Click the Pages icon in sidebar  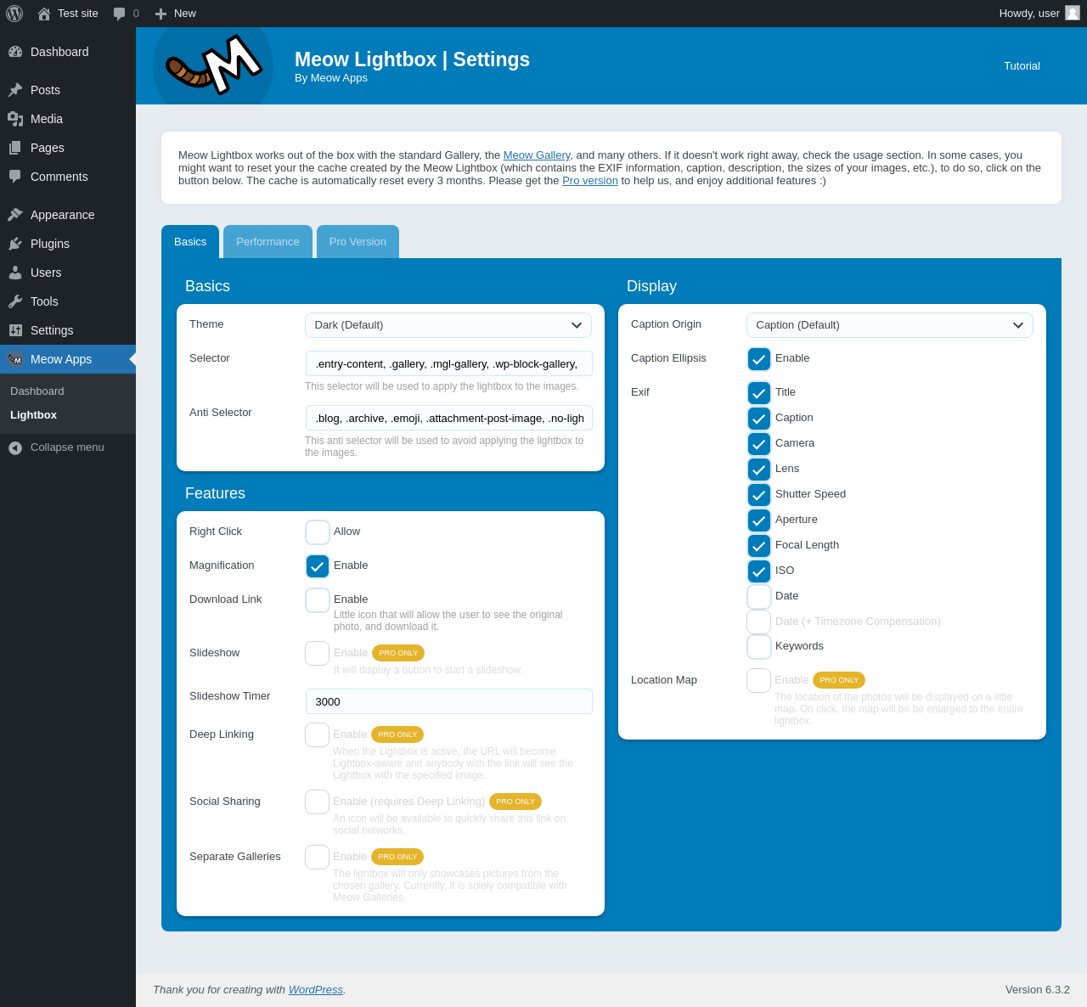(x=15, y=148)
